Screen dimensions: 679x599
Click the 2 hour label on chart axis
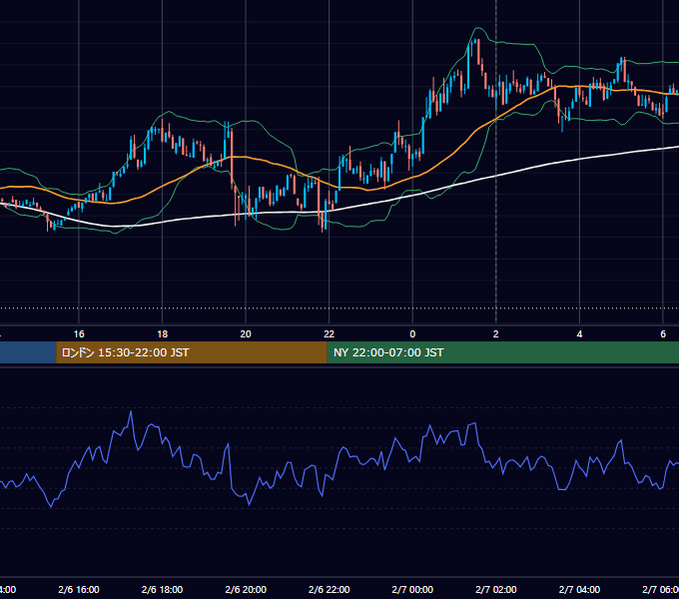(x=496, y=333)
